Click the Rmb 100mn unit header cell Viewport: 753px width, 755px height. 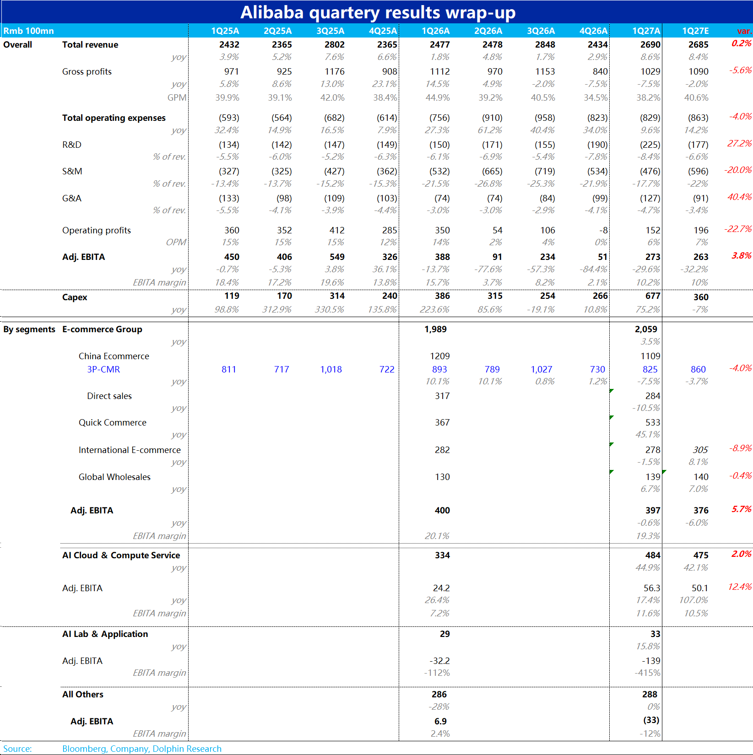point(28,31)
